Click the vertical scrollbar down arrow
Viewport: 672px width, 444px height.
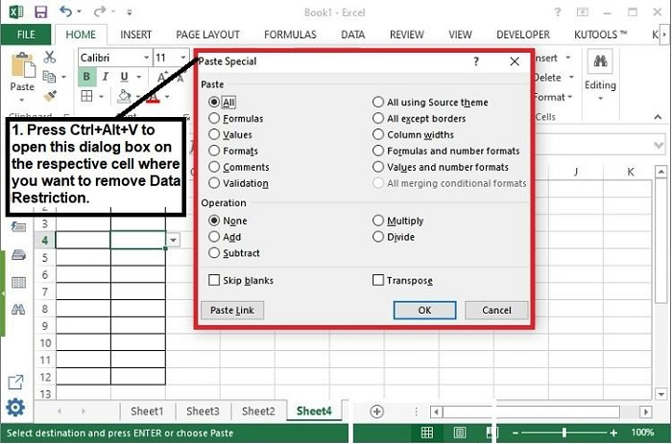pyautogui.click(x=660, y=394)
